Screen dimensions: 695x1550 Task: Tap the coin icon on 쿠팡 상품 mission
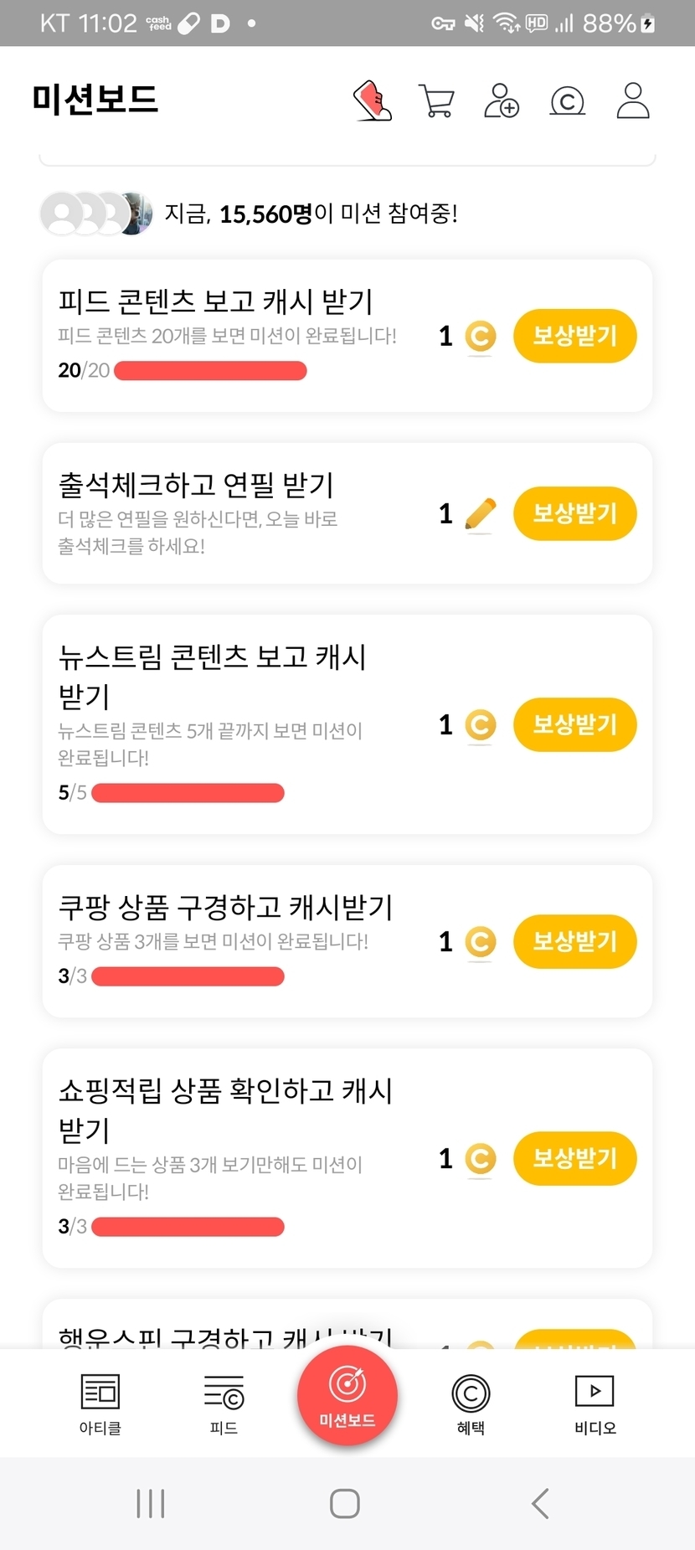(480, 942)
